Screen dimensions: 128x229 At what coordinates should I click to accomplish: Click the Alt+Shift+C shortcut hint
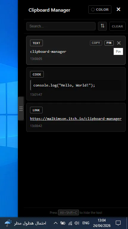[68, 213]
